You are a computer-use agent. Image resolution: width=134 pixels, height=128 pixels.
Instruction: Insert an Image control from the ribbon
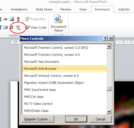tap(12, 19)
